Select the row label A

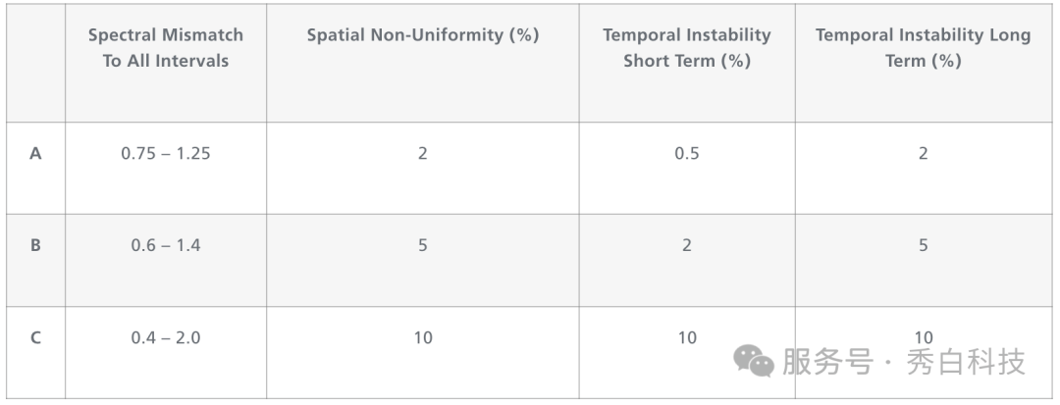[35, 154]
